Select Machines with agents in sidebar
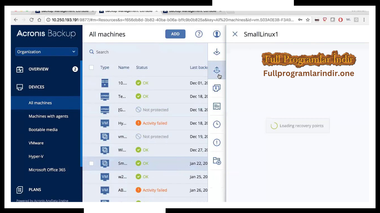 tap(48, 116)
